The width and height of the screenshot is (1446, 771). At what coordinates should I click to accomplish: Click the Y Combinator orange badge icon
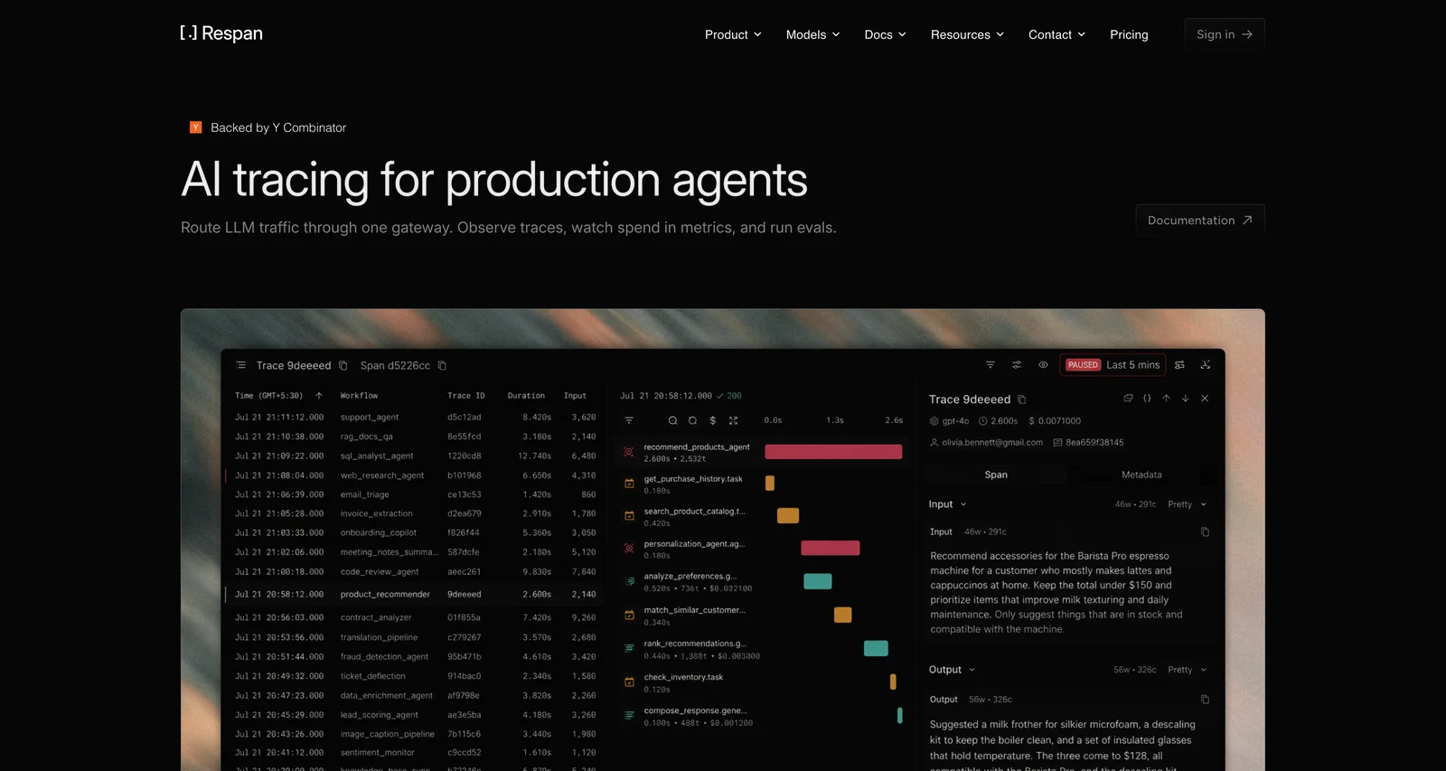[x=195, y=127]
